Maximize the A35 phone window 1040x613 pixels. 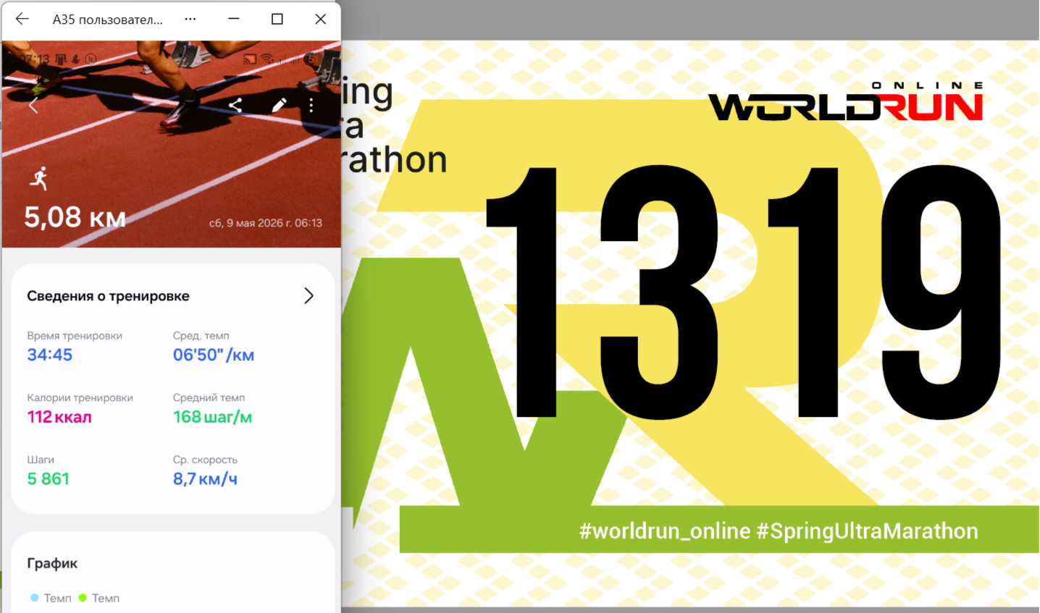pos(277,19)
